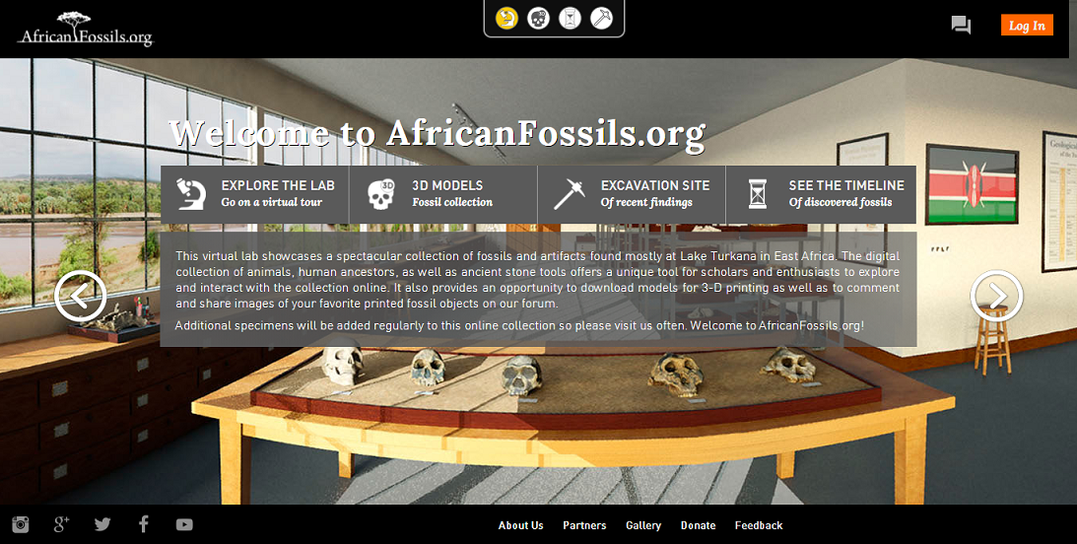This screenshot has height=544, width=1077.
Task: Select the yellow lab microscope icon in top toolbar
Action: [x=506, y=18]
